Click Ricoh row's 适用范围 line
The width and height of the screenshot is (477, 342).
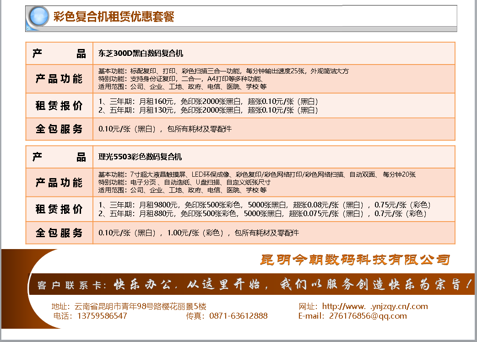click(182, 190)
